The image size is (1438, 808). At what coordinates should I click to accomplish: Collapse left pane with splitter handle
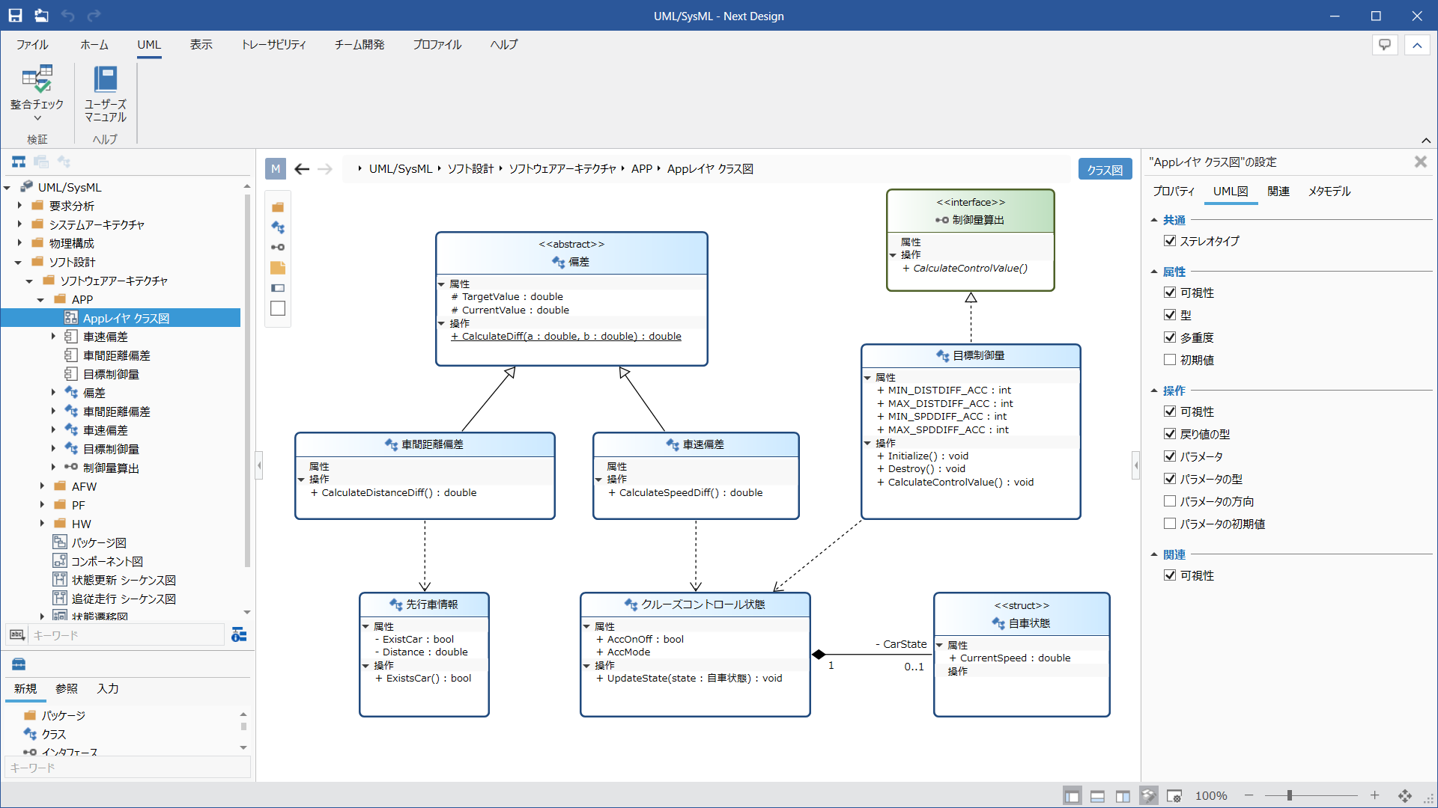[259, 465]
